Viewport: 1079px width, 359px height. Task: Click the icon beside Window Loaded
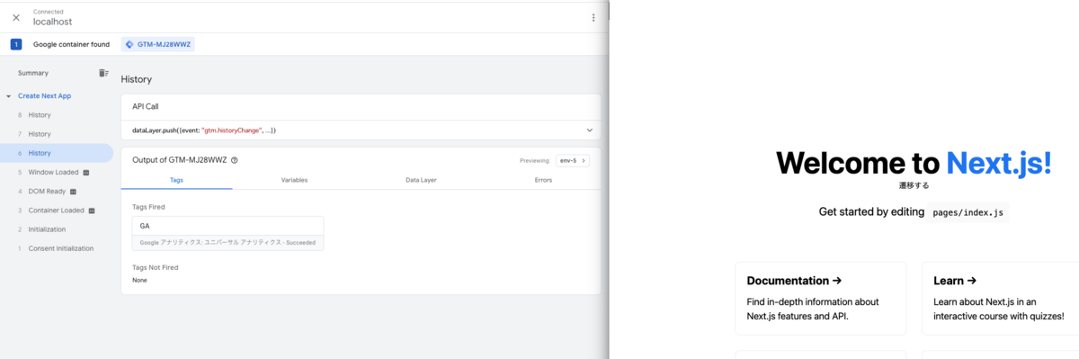pos(86,173)
